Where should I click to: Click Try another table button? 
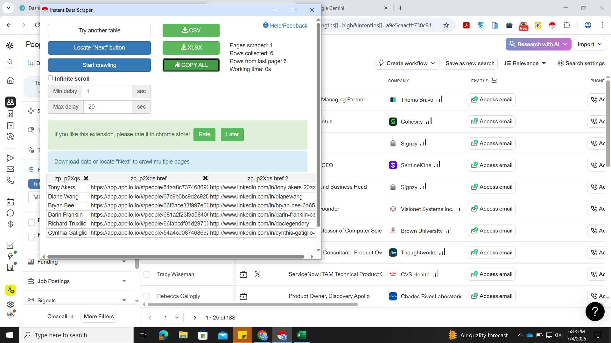[99, 30]
